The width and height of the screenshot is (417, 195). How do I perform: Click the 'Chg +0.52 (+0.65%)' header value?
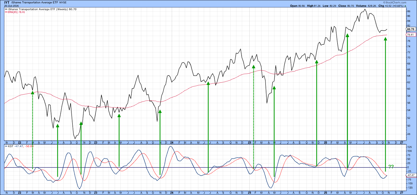(x=391, y=6)
